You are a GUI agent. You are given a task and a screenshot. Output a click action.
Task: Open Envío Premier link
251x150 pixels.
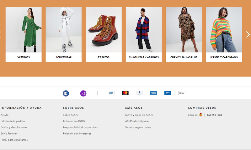point(9,133)
